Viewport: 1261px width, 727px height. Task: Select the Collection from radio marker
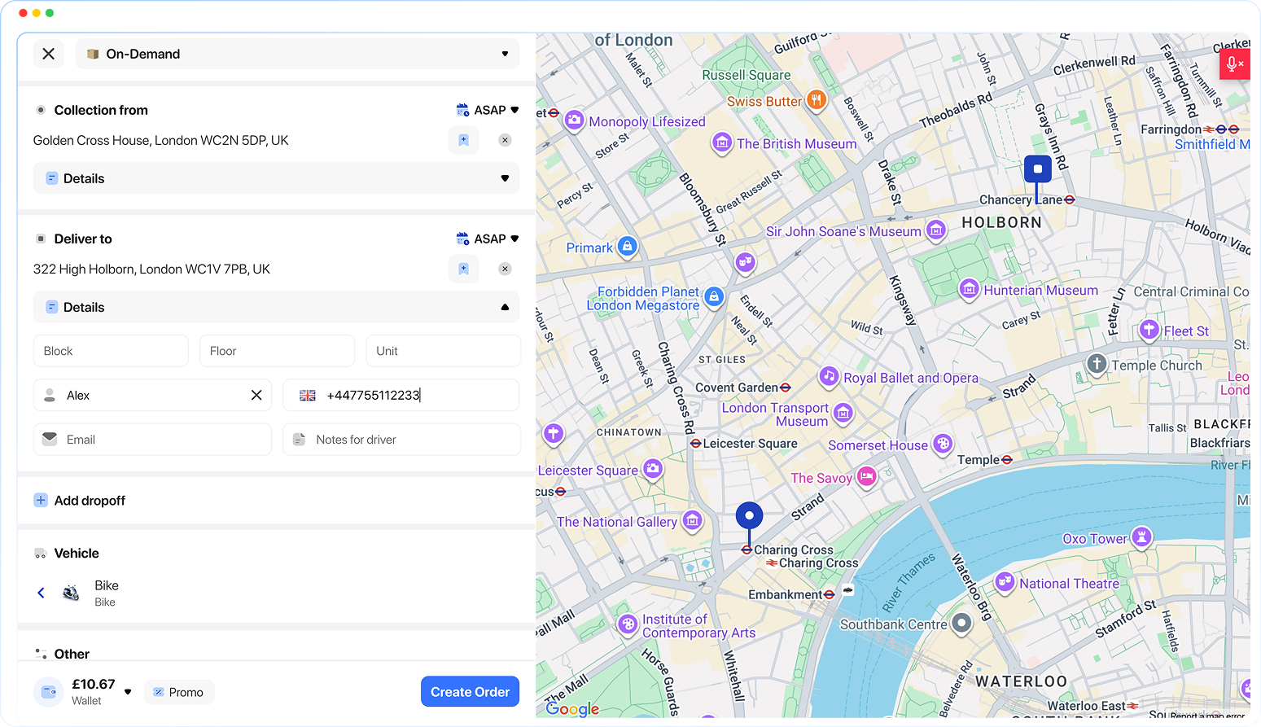(x=41, y=109)
